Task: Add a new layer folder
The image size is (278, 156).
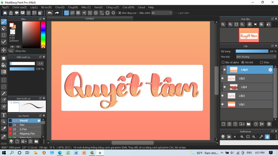Action: pyautogui.click(x=248, y=124)
